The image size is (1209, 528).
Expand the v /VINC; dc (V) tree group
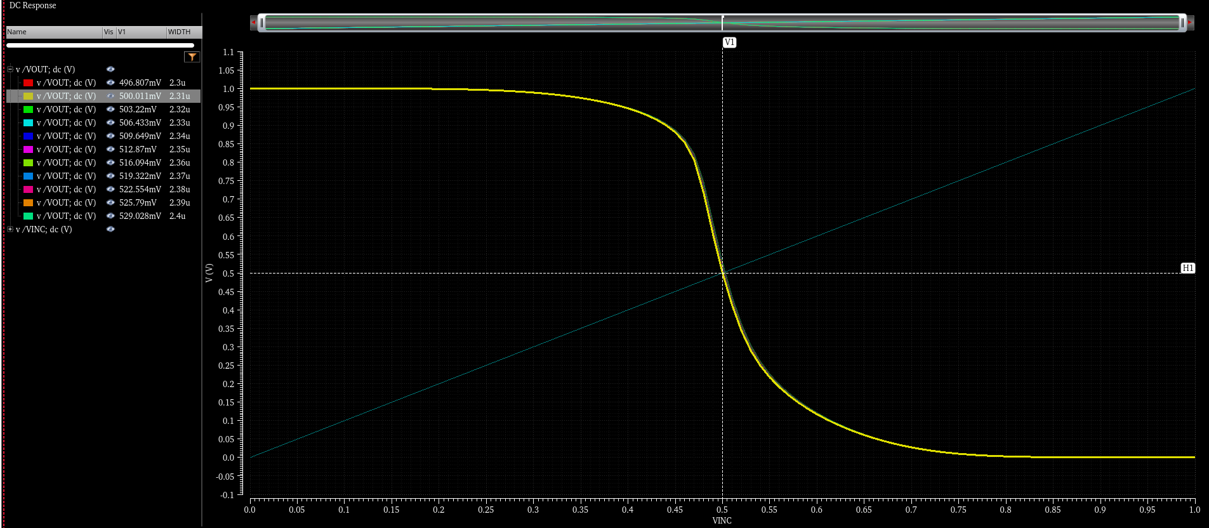tap(10, 229)
